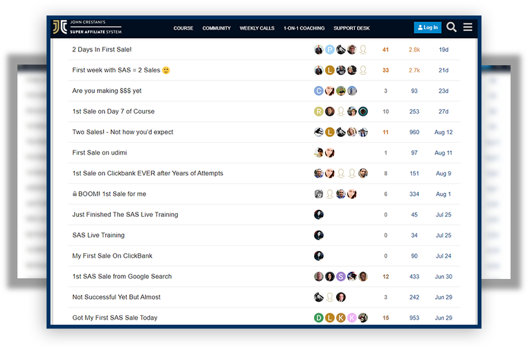
Task: Click 'L' avatar in 'First week with SAS' row
Action: [x=330, y=70]
